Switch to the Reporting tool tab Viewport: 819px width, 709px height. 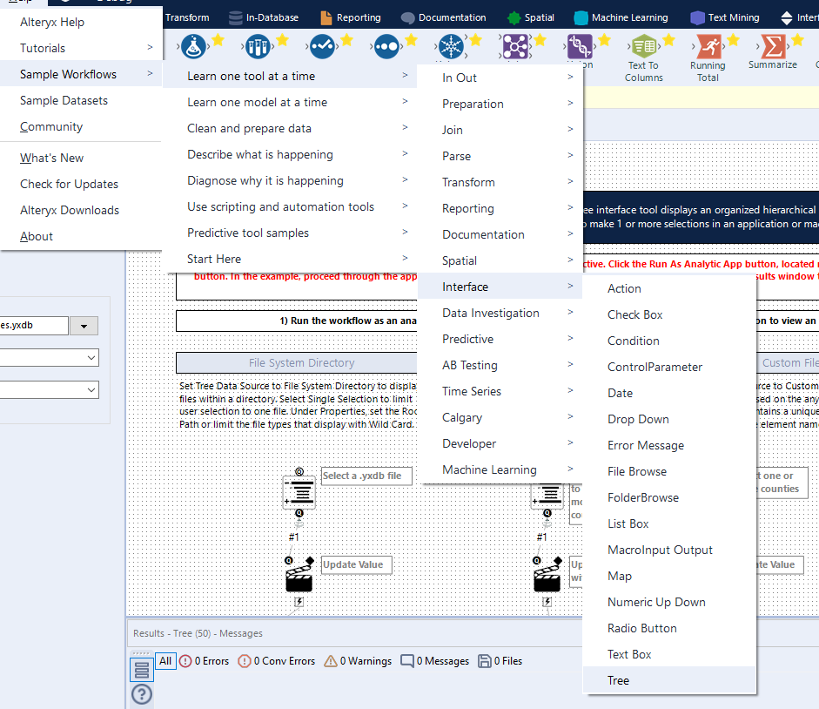tap(351, 17)
